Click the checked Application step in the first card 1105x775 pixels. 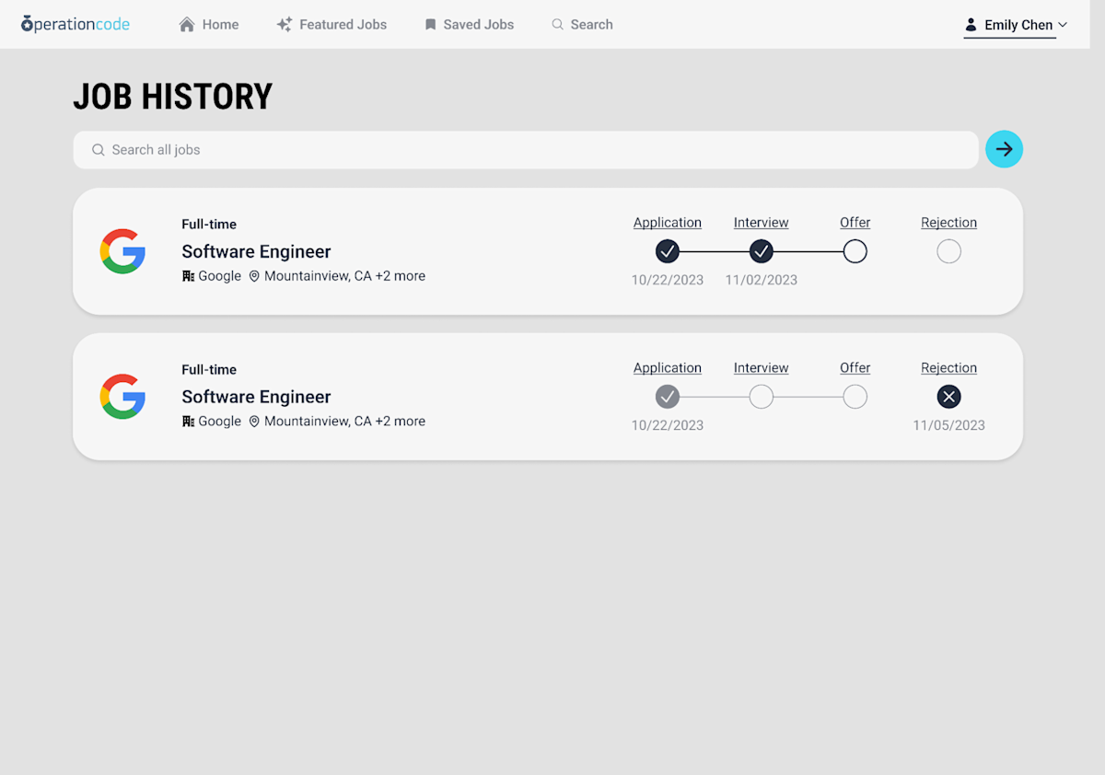coord(668,251)
